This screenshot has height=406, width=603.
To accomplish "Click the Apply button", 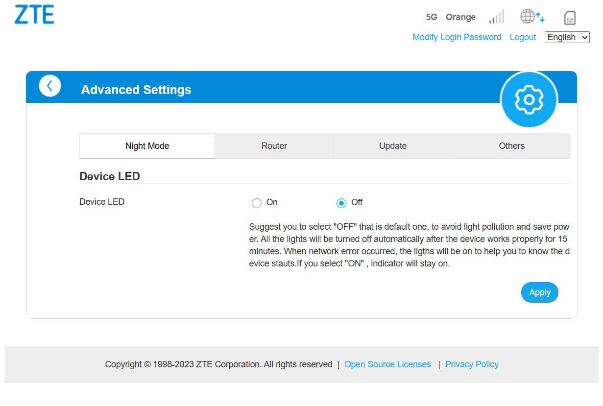I will point(540,292).
